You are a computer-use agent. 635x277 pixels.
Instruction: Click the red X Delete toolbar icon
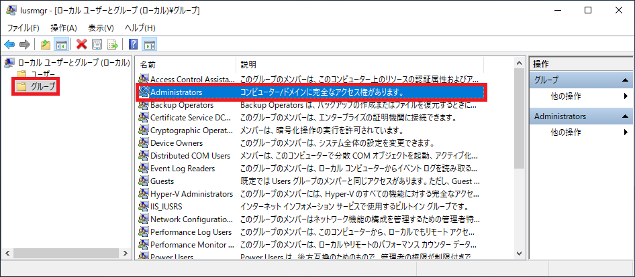tap(82, 44)
